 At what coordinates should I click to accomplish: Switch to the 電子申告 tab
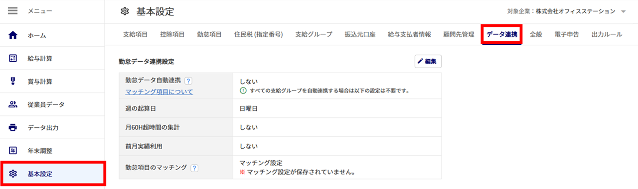tap(567, 34)
